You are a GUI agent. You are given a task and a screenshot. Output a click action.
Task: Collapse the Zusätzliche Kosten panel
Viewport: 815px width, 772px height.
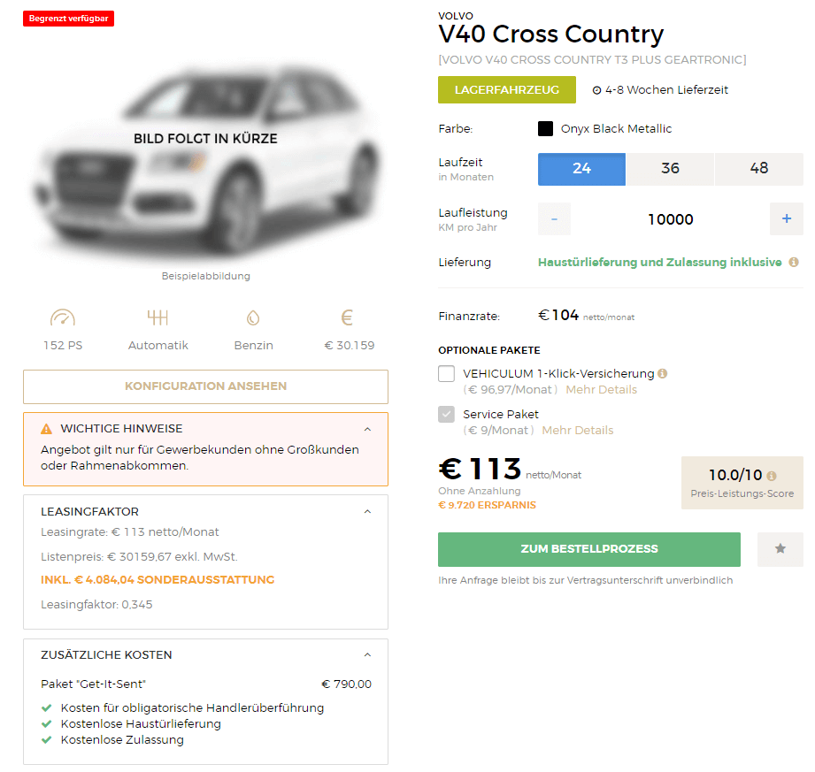(x=367, y=655)
